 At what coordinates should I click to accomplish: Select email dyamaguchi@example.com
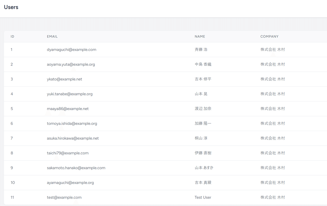tap(72, 50)
